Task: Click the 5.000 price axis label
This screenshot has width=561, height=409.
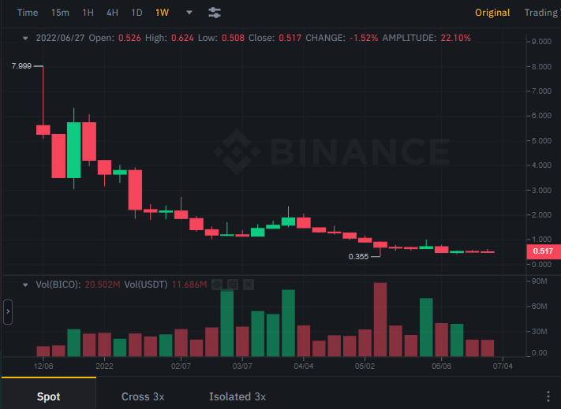Action: click(x=541, y=141)
